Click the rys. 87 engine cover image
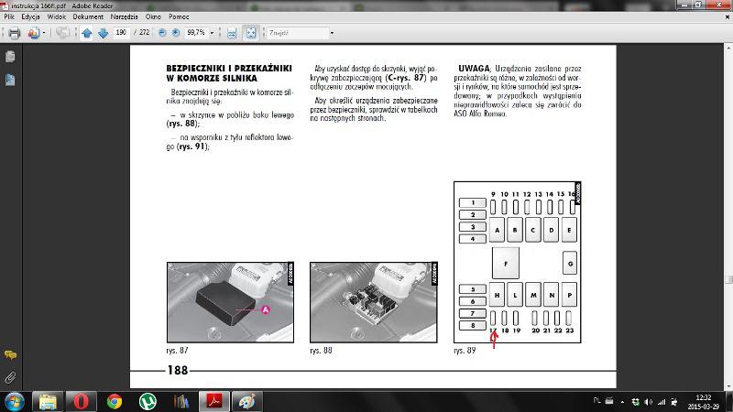 coord(231,302)
